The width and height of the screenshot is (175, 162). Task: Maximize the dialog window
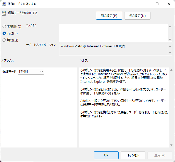157,4
